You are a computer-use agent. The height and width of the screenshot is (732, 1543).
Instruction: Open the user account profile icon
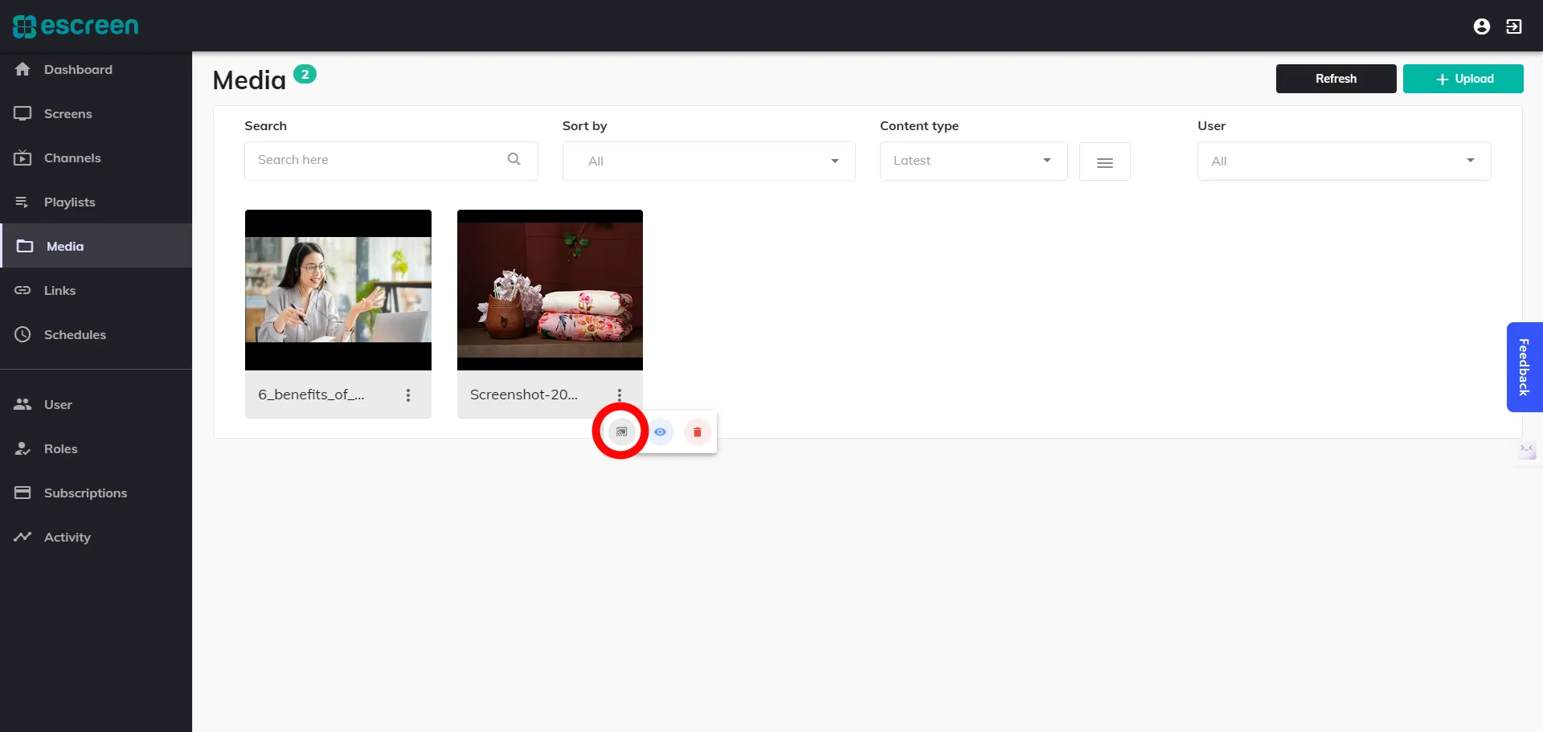click(x=1482, y=27)
